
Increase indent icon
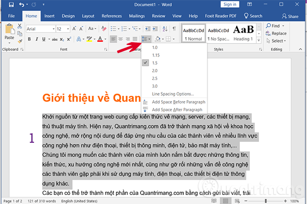tap(155, 29)
